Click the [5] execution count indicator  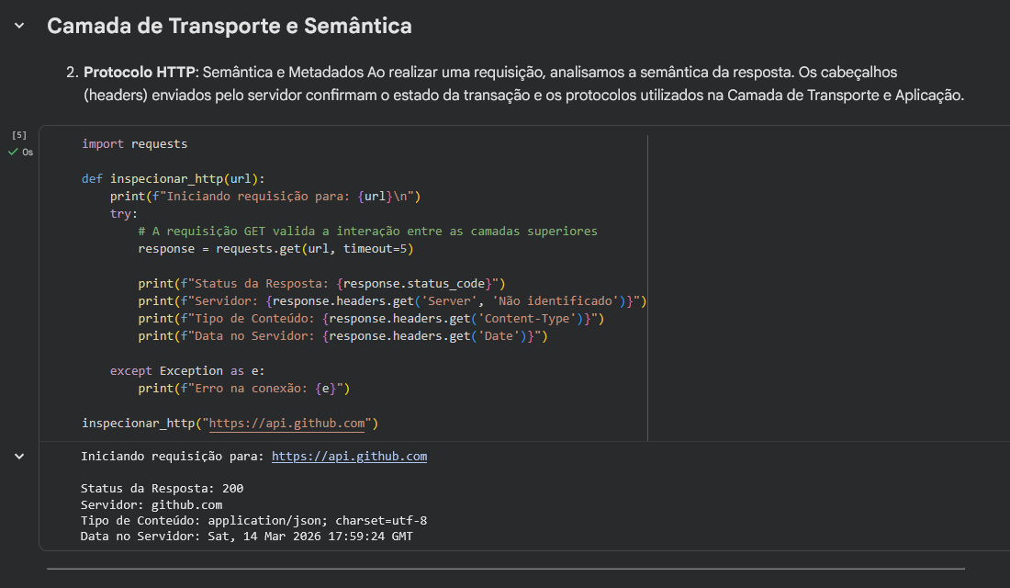pyautogui.click(x=19, y=135)
